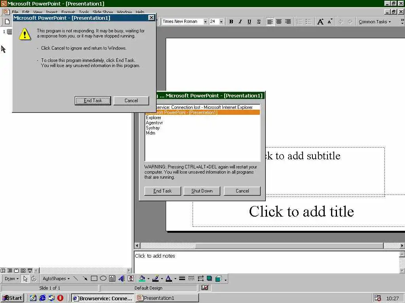Screen dimensions: 405x303
Task: Switch to Outline View button
Action: 9,271
